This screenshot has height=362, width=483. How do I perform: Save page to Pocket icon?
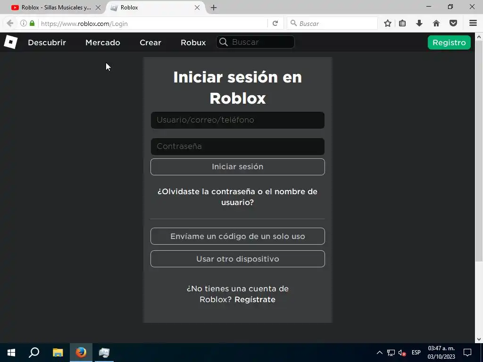[453, 24]
